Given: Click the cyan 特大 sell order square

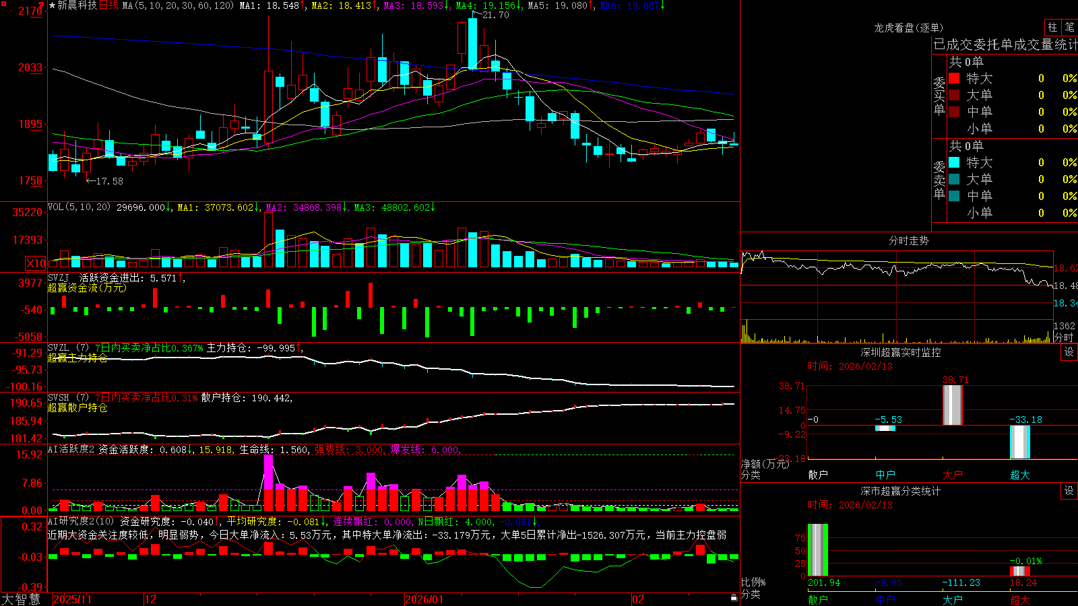Looking at the screenshot, I should 954,162.
